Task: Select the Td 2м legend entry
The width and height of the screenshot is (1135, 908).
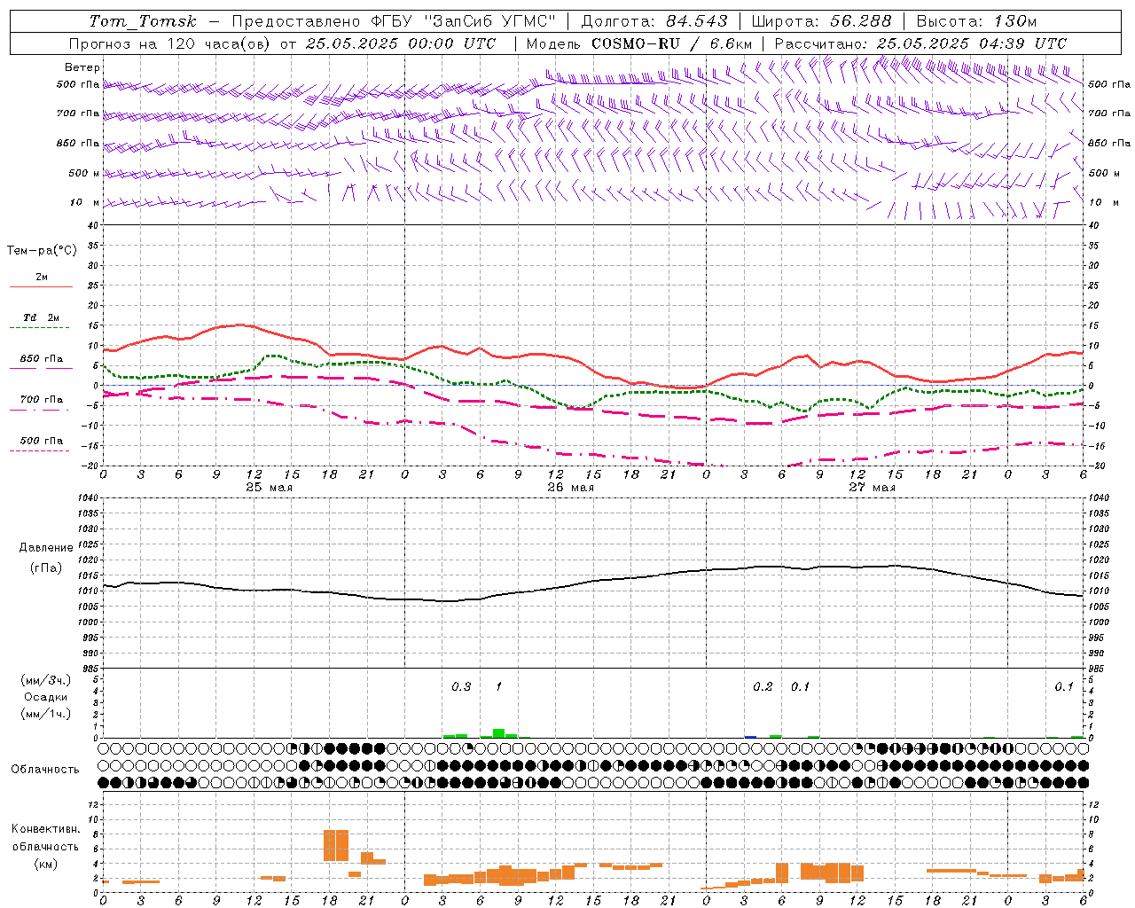Action: (41, 317)
